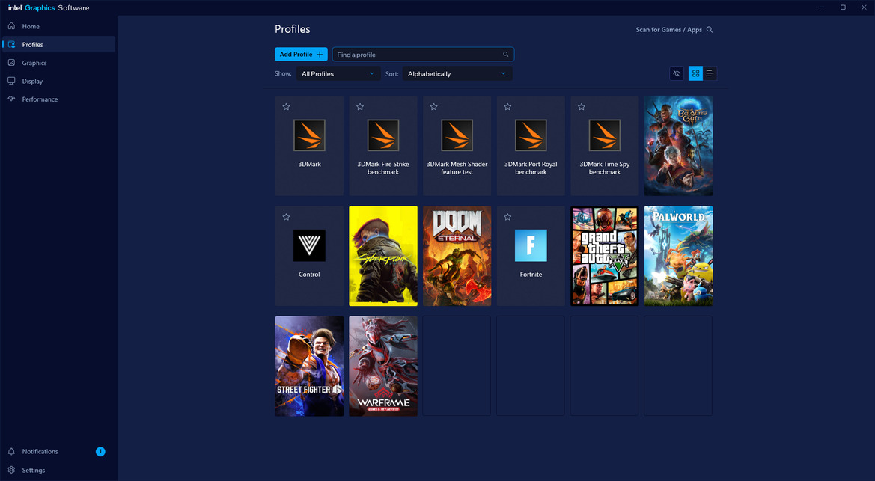Favorite the 3DMark profile with its star
The width and height of the screenshot is (875, 481).
286,106
